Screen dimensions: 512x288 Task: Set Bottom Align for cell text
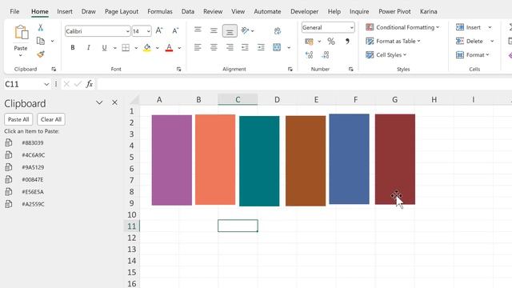pos(230,31)
